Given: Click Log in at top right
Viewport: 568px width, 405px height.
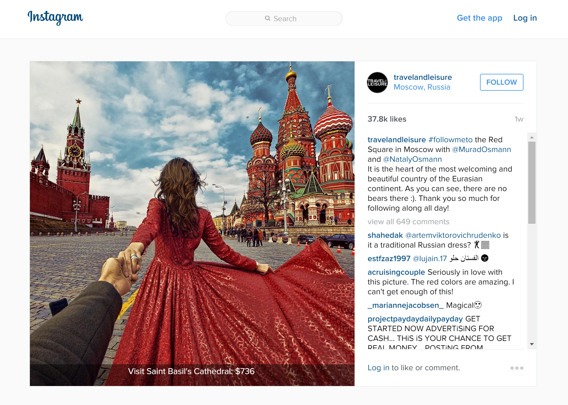Looking at the screenshot, I should pos(525,18).
